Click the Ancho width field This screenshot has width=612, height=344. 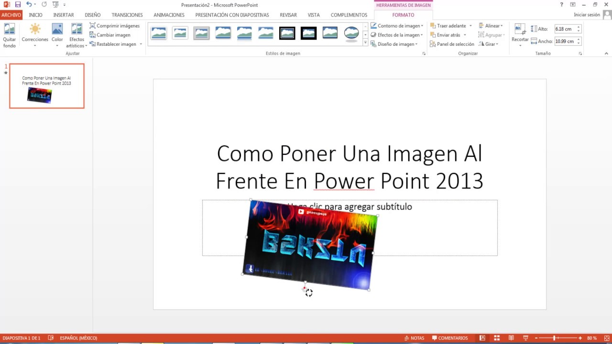(565, 41)
